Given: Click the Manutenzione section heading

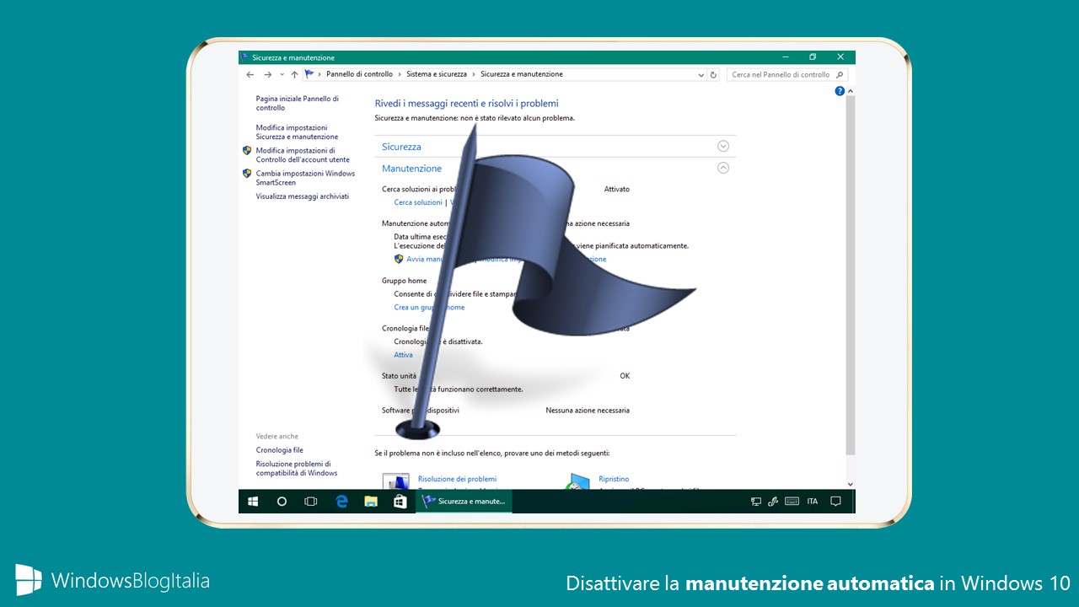Looking at the screenshot, I should click(411, 169).
